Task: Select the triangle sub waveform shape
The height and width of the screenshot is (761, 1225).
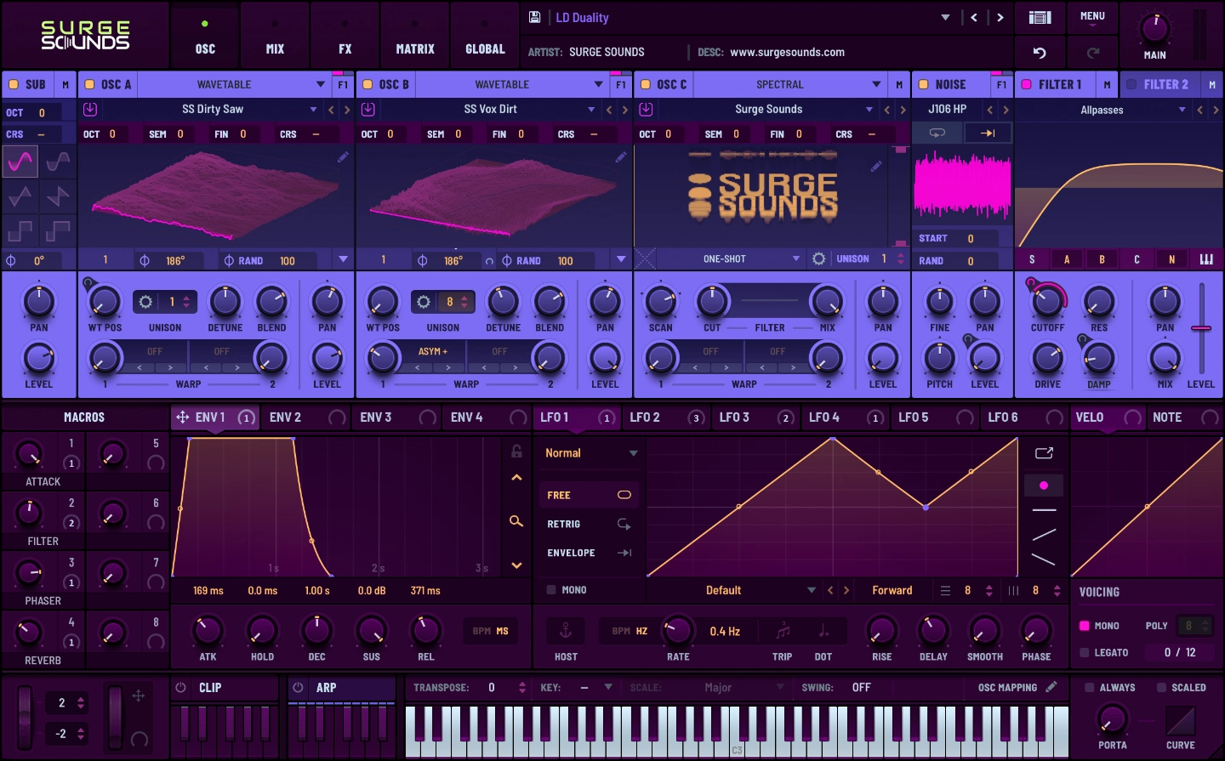Action: coord(20,196)
